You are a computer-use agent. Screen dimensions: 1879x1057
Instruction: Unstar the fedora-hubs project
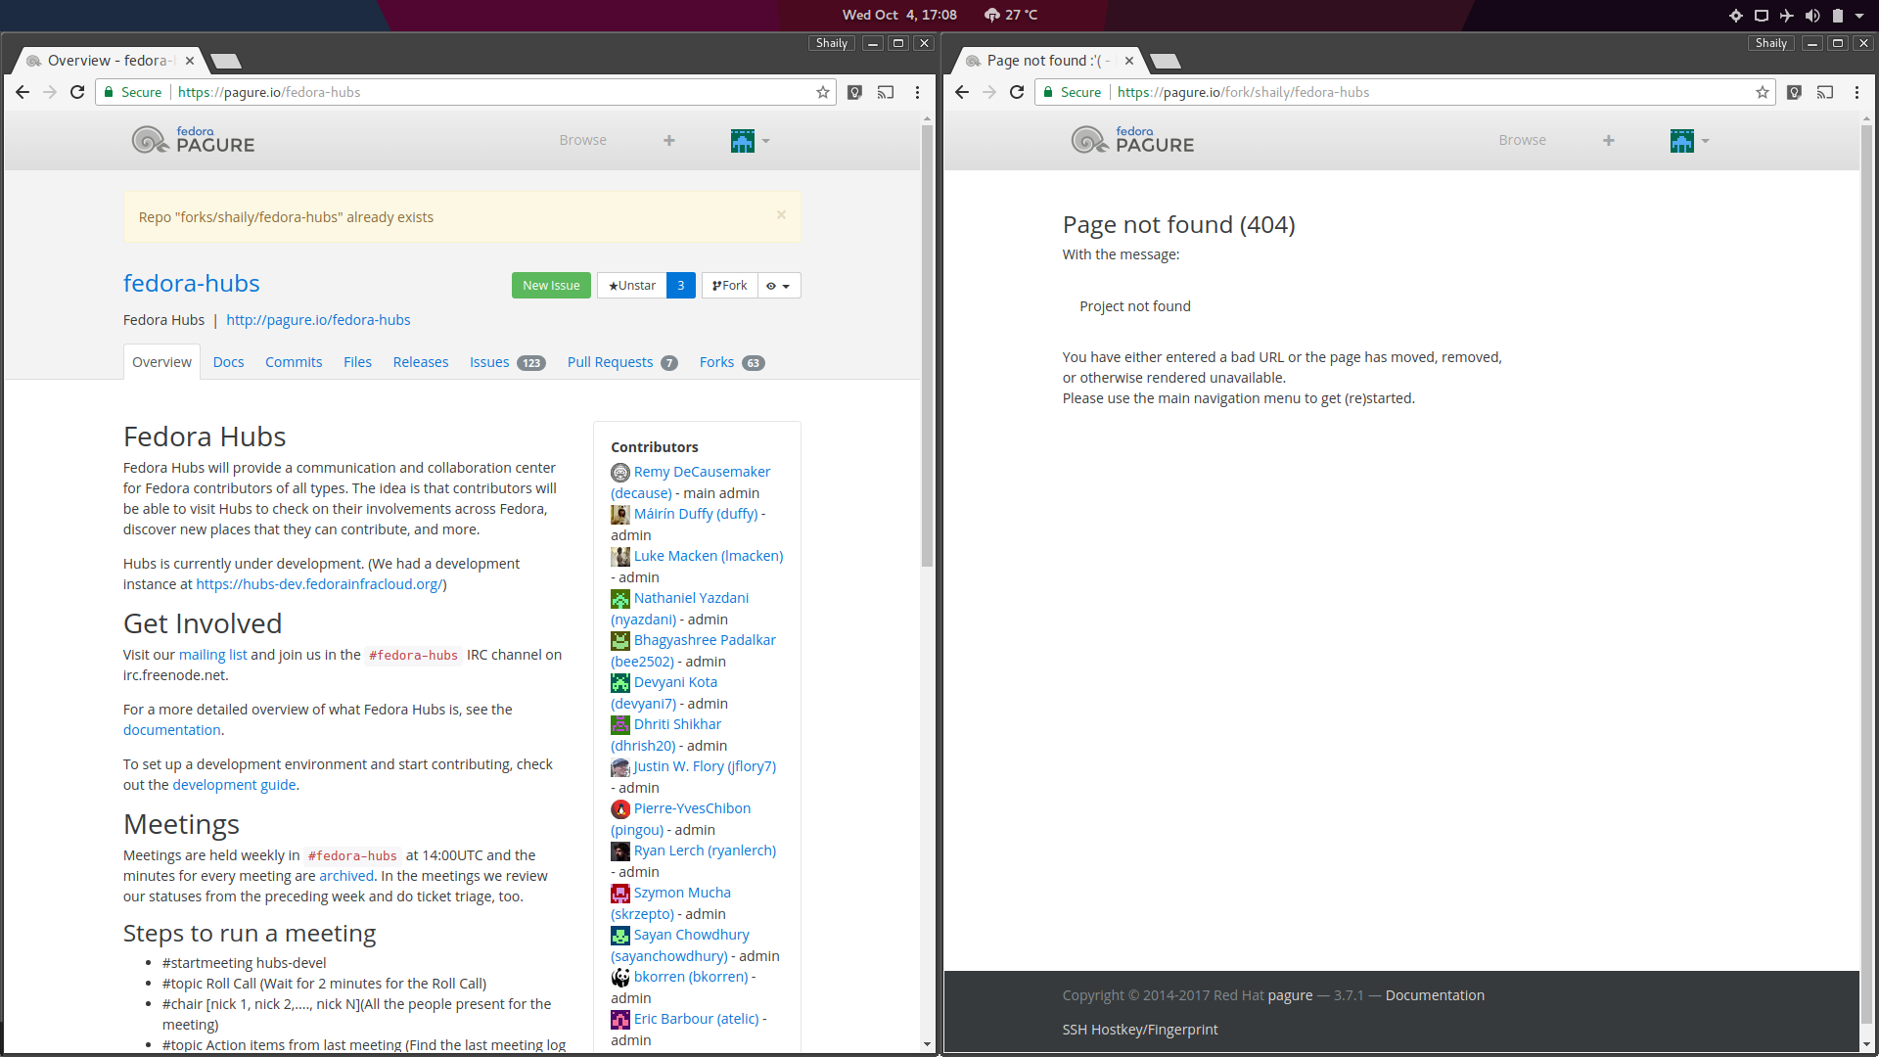click(632, 285)
